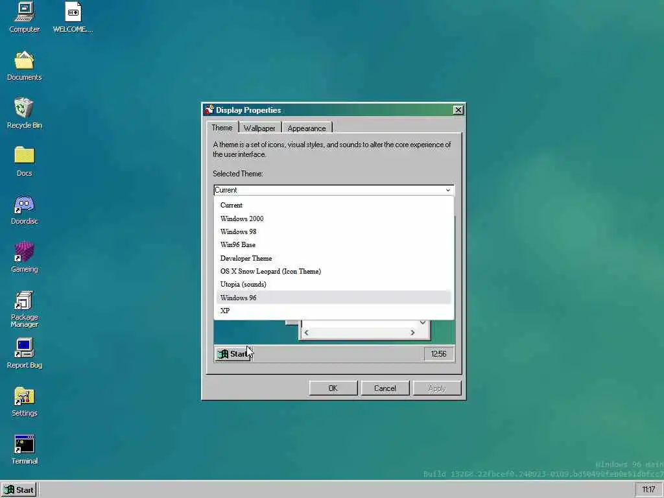Open the Recycle Bin icon
The image size is (664, 498).
pyautogui.click(x=25, y=113)
